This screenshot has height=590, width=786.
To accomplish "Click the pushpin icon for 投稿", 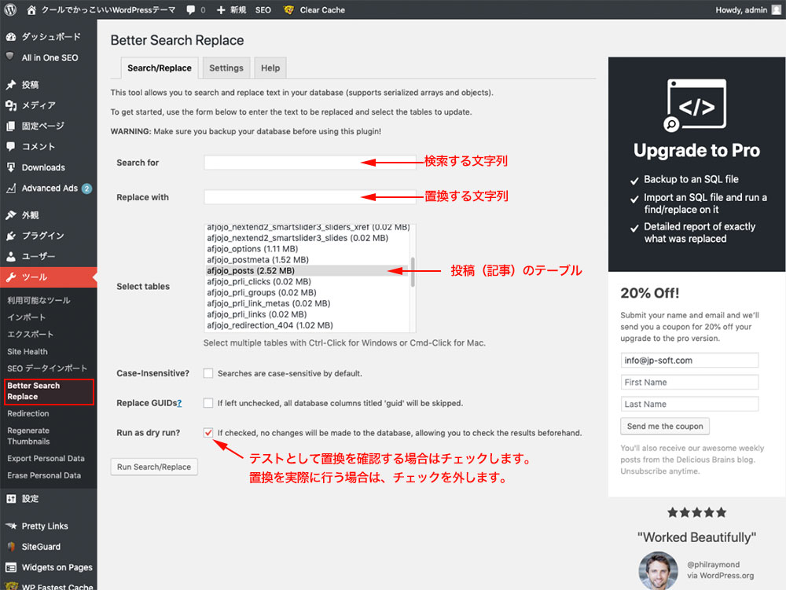I will coord(10,85).
